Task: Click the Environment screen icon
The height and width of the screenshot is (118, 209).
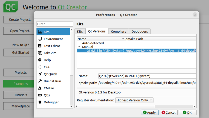Action: (40, 39)
